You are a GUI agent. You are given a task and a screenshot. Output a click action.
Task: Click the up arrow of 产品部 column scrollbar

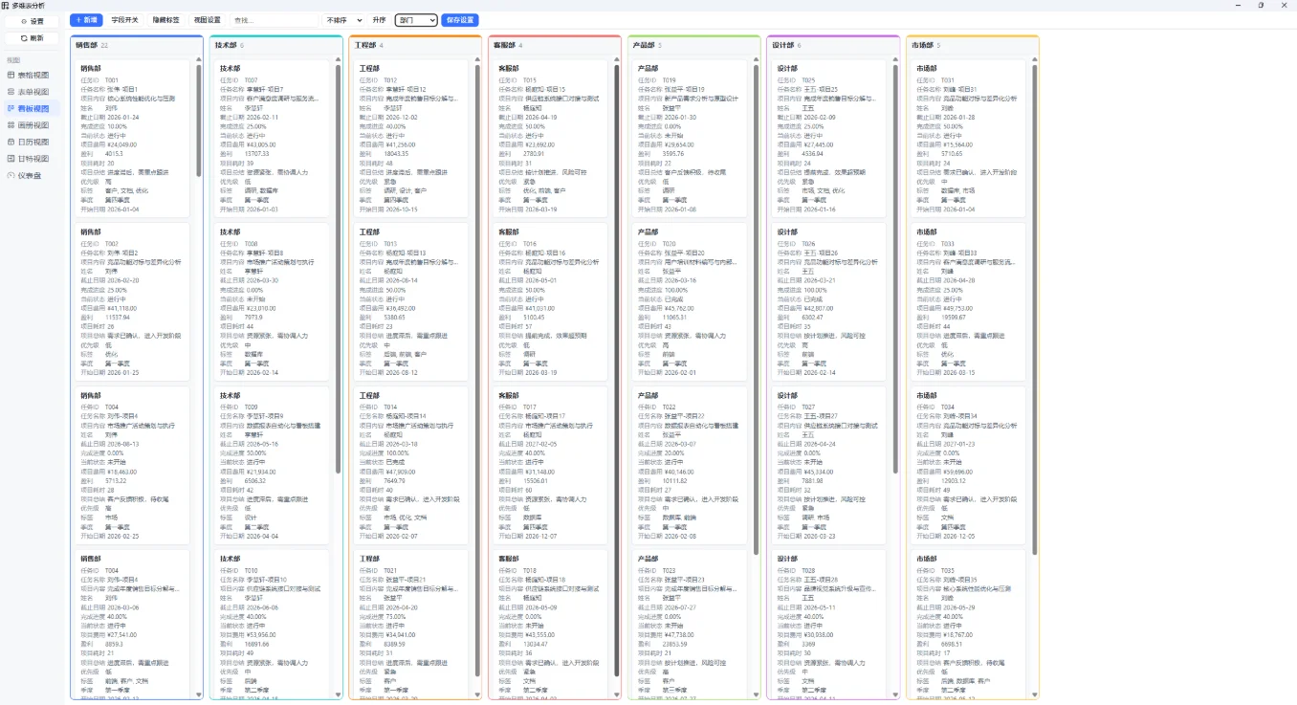757,61
